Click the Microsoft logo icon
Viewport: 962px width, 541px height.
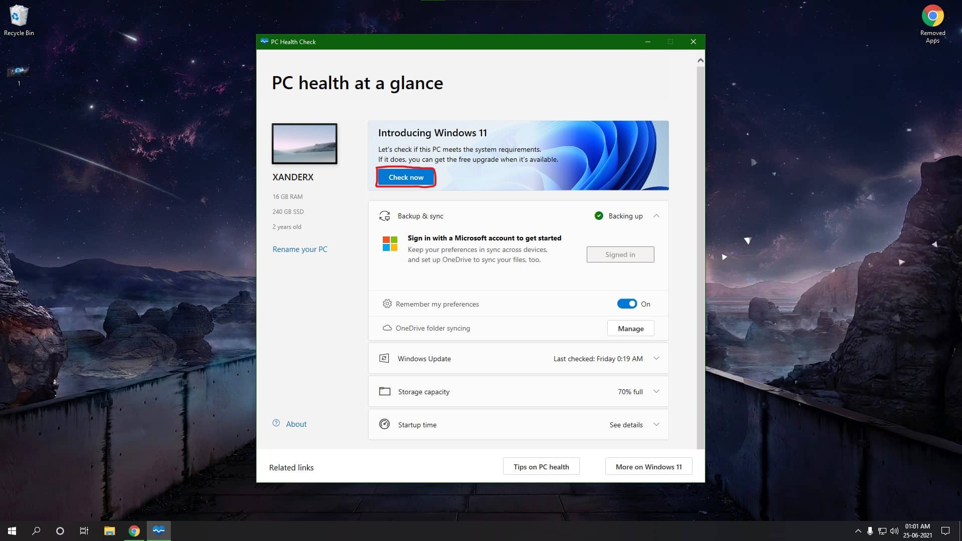390,244
